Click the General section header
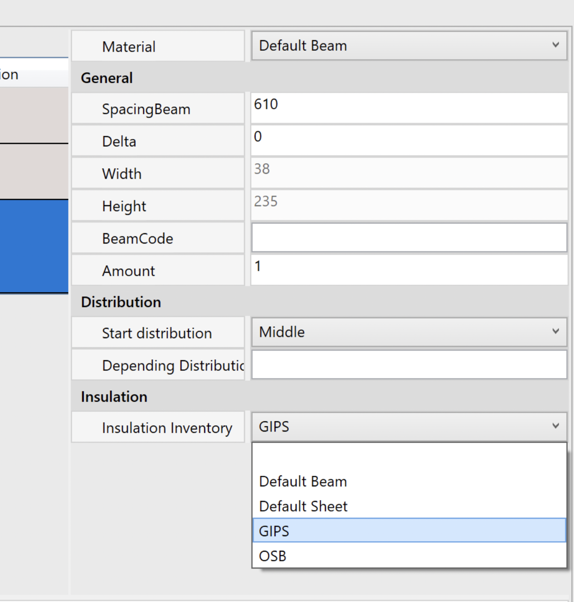The height and width of the screenshot is (602, 574). click(x=107, y=78)
